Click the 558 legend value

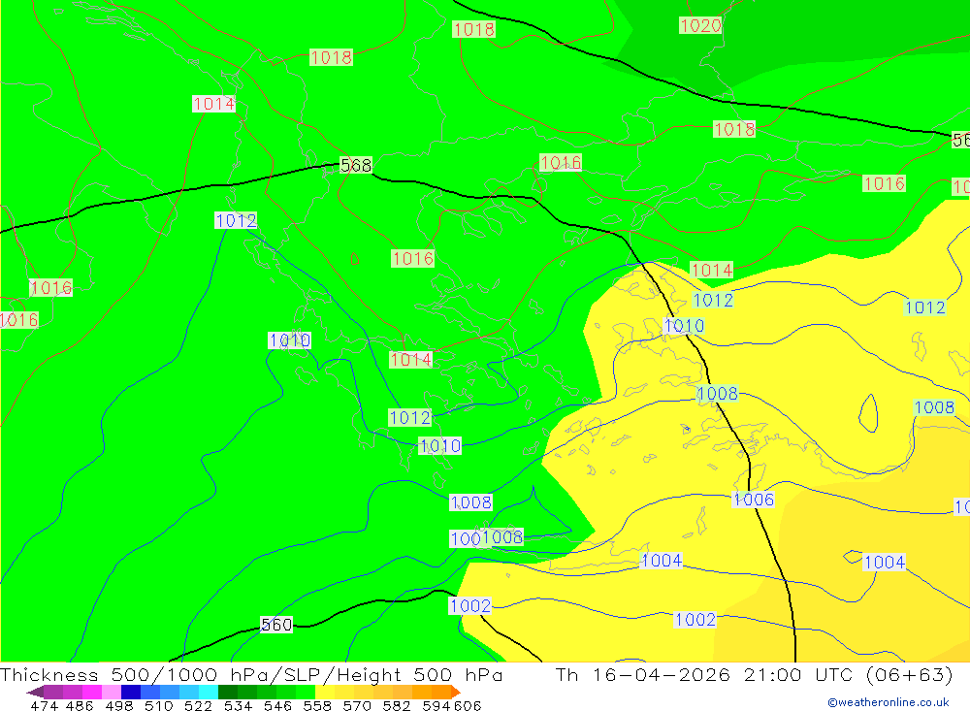[317, 705]
